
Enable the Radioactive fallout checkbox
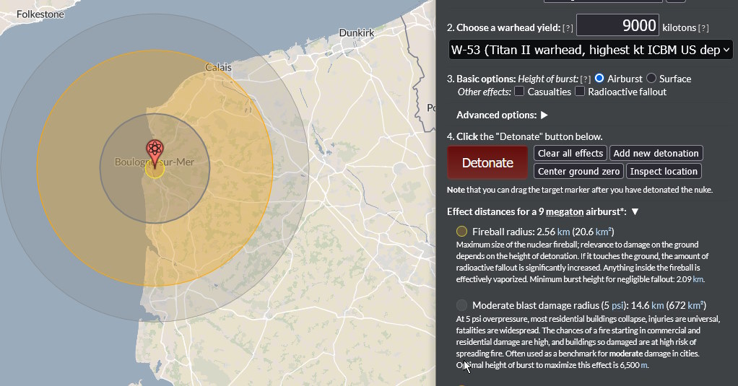(580, 91)
